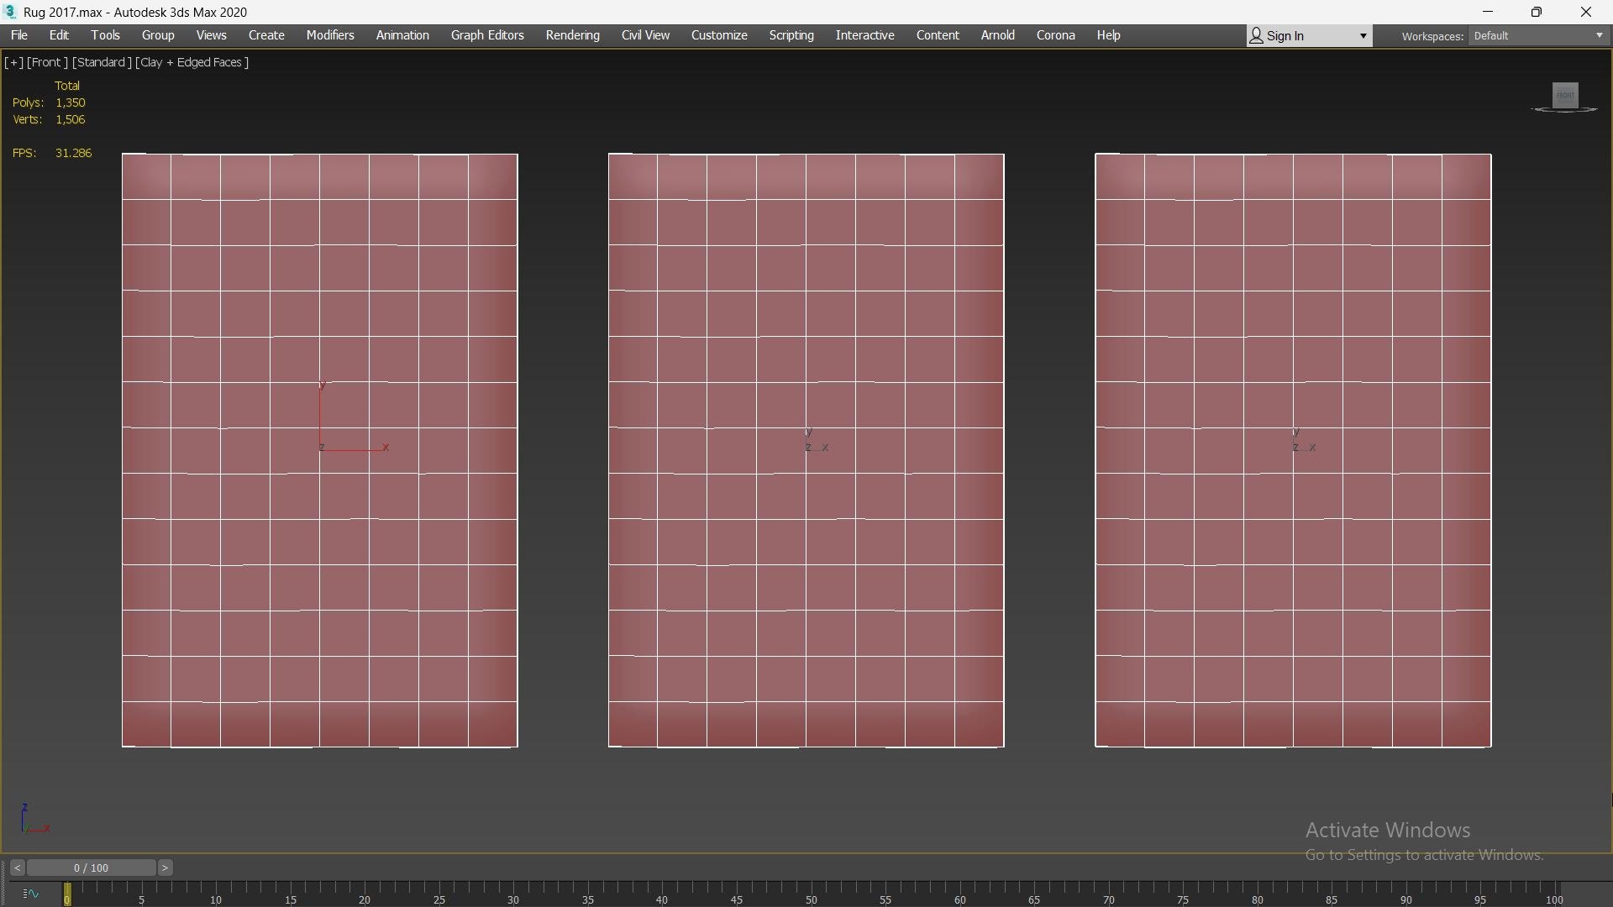Open the Civil View menu

[645, 35]
